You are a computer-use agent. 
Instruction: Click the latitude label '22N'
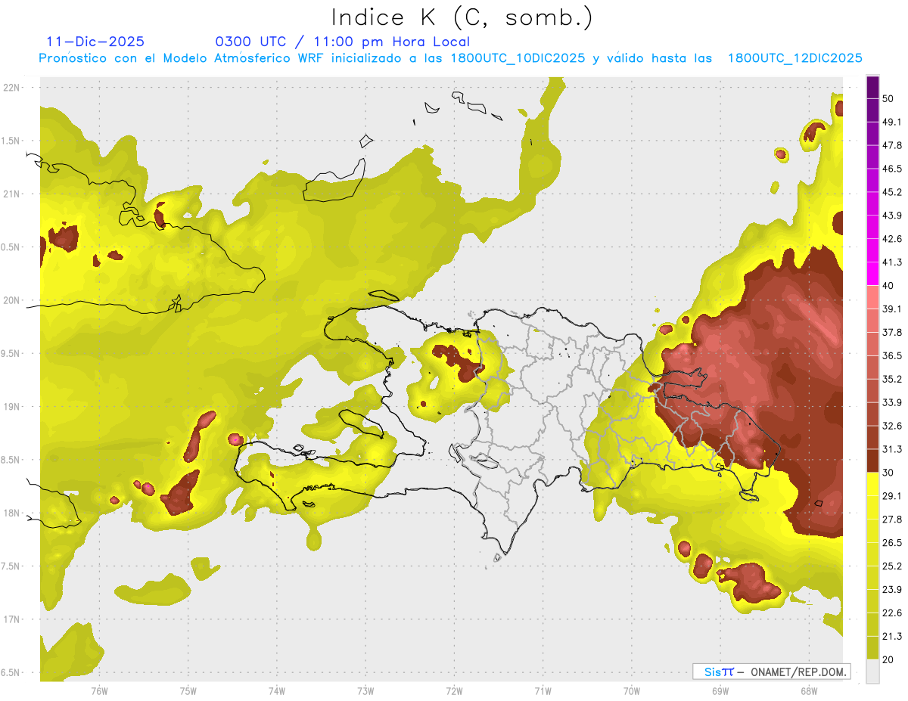point(13,87)
